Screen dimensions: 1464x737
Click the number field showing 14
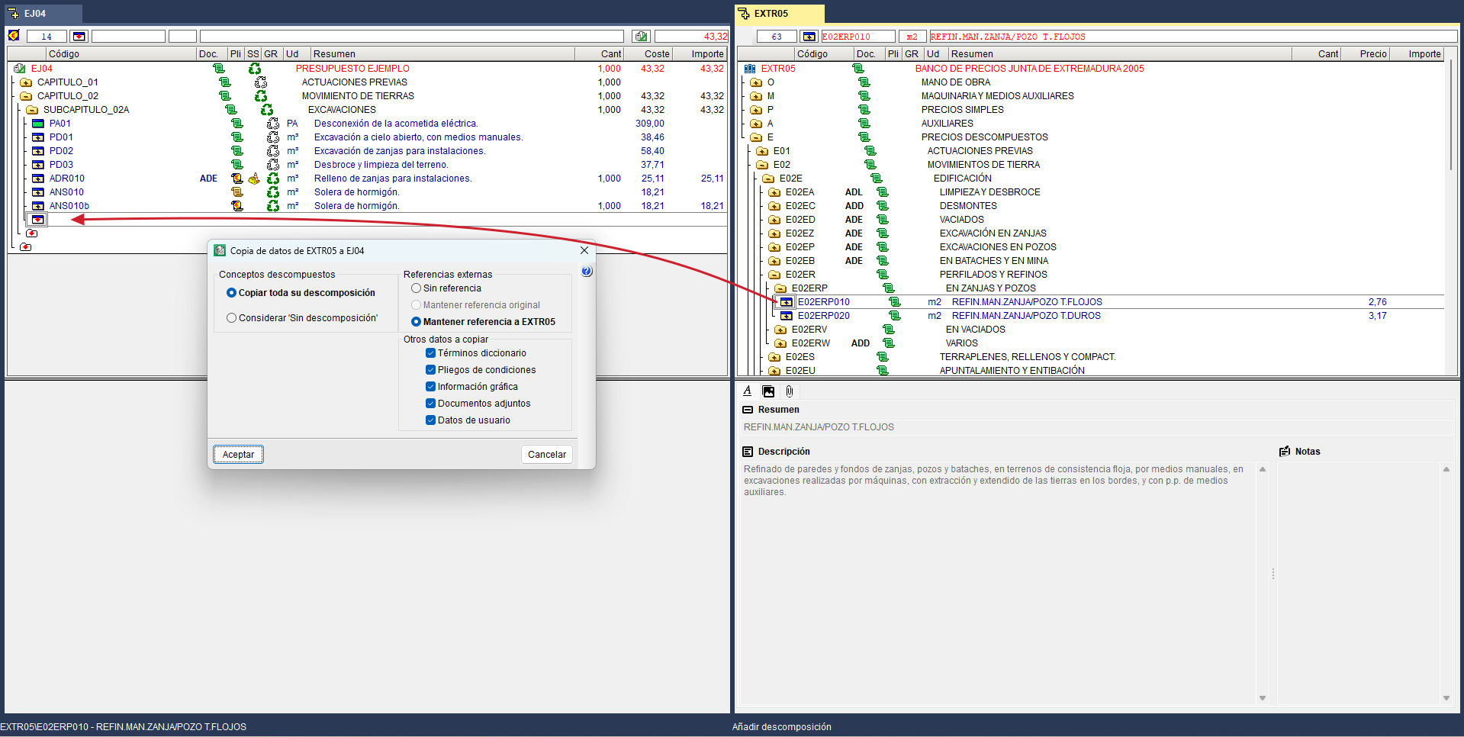47,36
